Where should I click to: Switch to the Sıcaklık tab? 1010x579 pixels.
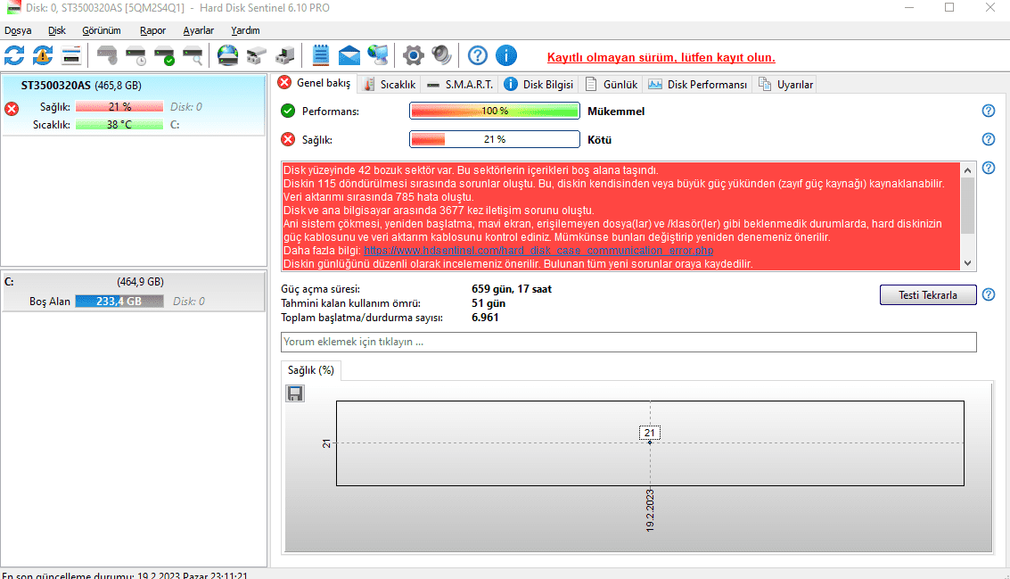(x=390, y=85)
